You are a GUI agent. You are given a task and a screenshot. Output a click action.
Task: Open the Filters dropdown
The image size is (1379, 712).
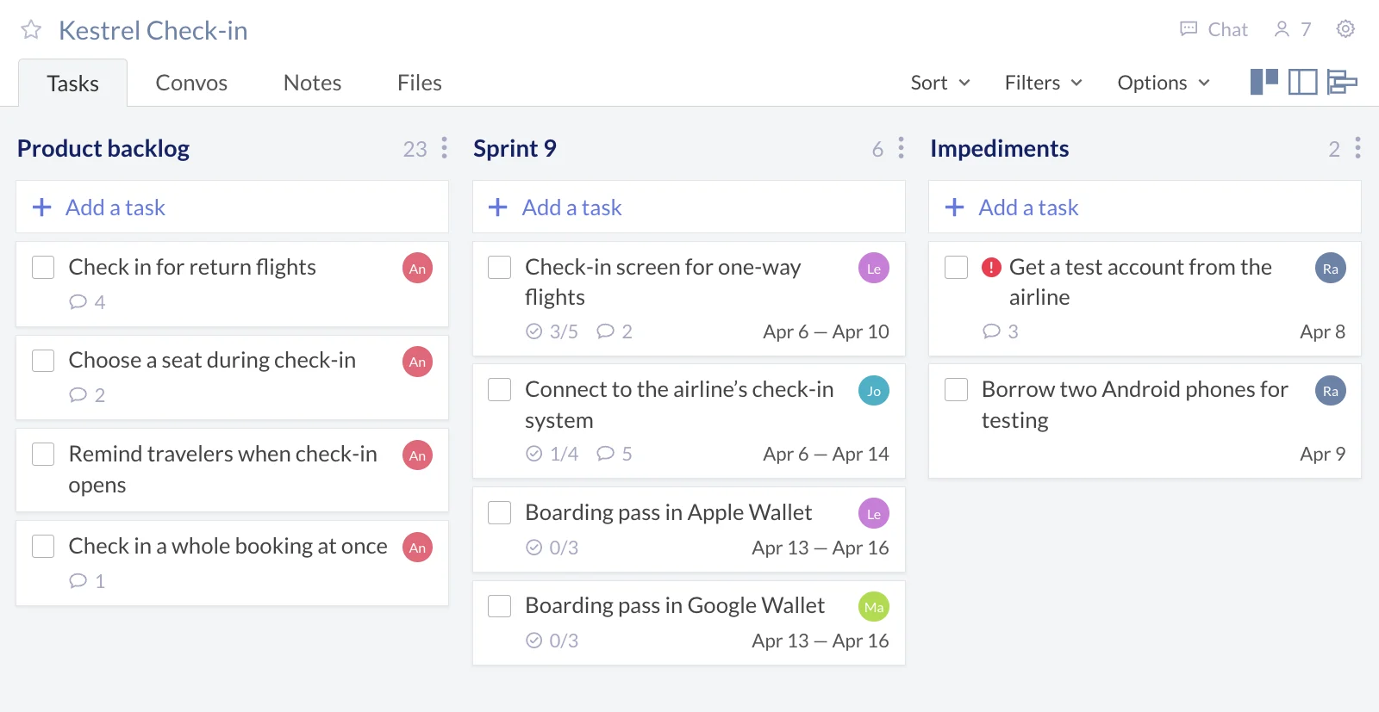(x=1043, y=83)
